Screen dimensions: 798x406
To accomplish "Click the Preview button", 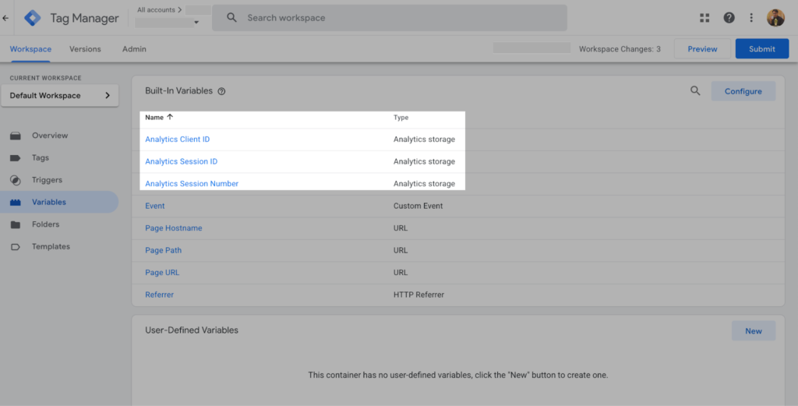I will 701,49.
